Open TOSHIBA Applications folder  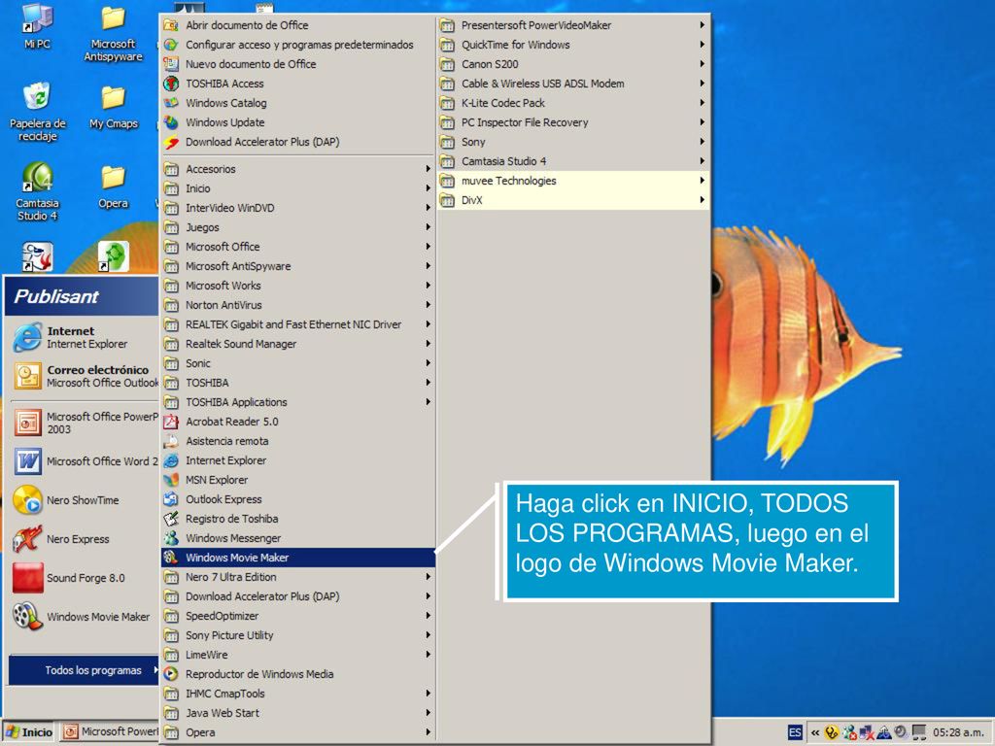click(297, 402)
